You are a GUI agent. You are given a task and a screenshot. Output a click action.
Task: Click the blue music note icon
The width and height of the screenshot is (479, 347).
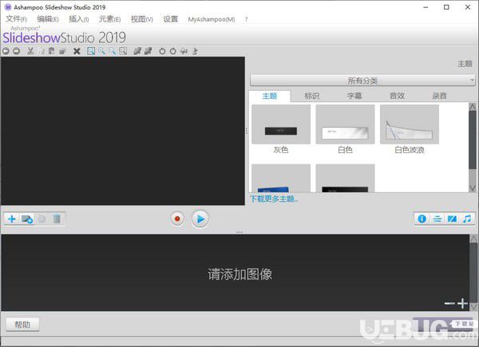pos(467,219)
